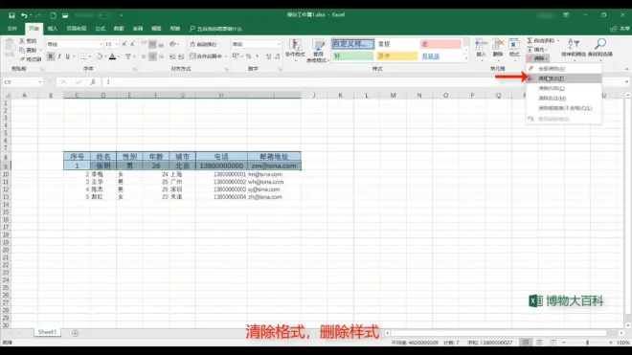Toggle Italic formatting
632x355 pixels.
pos(59,56)
